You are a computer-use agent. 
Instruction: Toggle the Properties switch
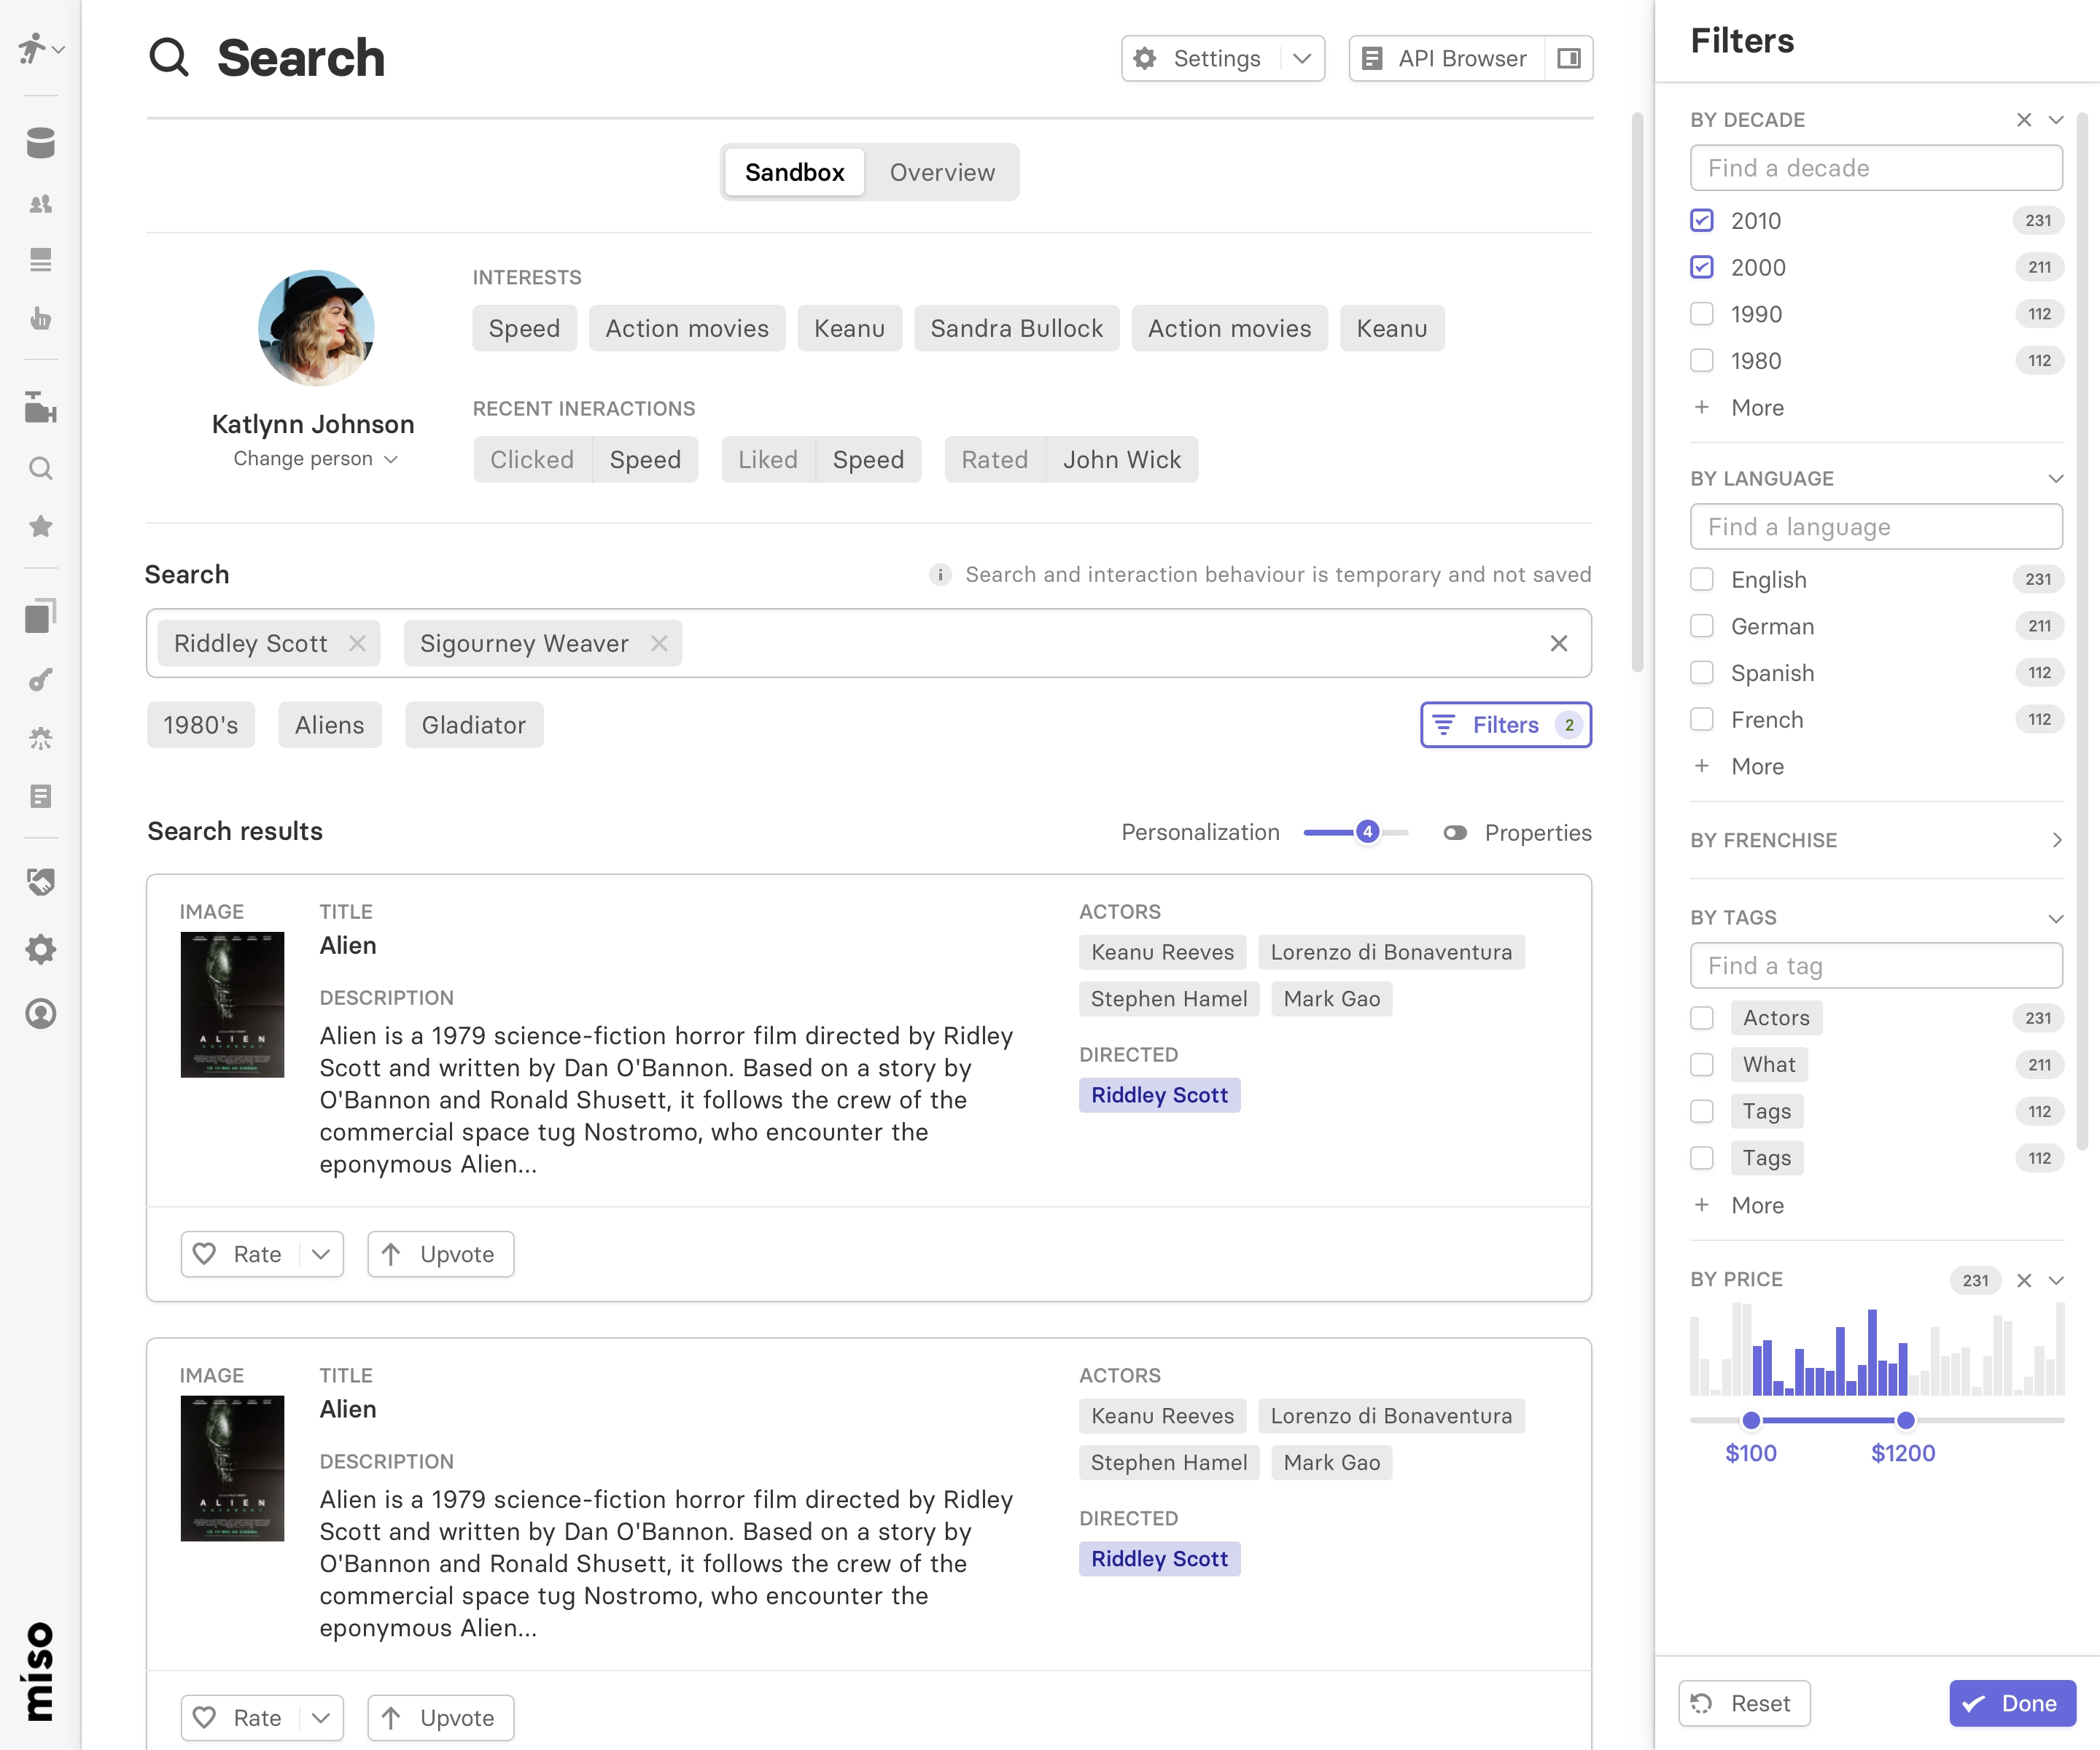coord(1455,833)
